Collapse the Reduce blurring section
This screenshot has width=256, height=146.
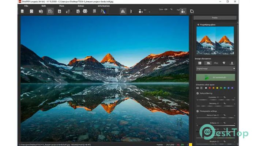point(198,93)
